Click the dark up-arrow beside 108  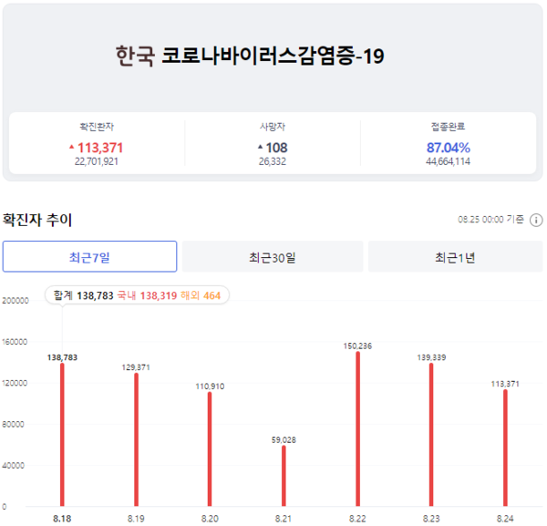[260, 147]
